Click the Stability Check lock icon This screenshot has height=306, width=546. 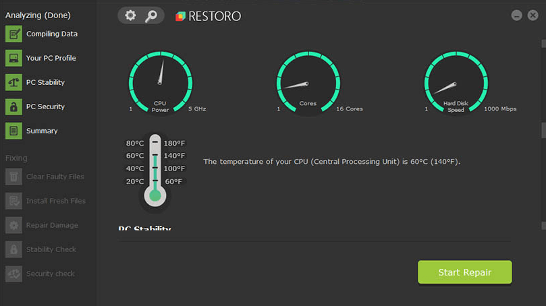point(13,249)
